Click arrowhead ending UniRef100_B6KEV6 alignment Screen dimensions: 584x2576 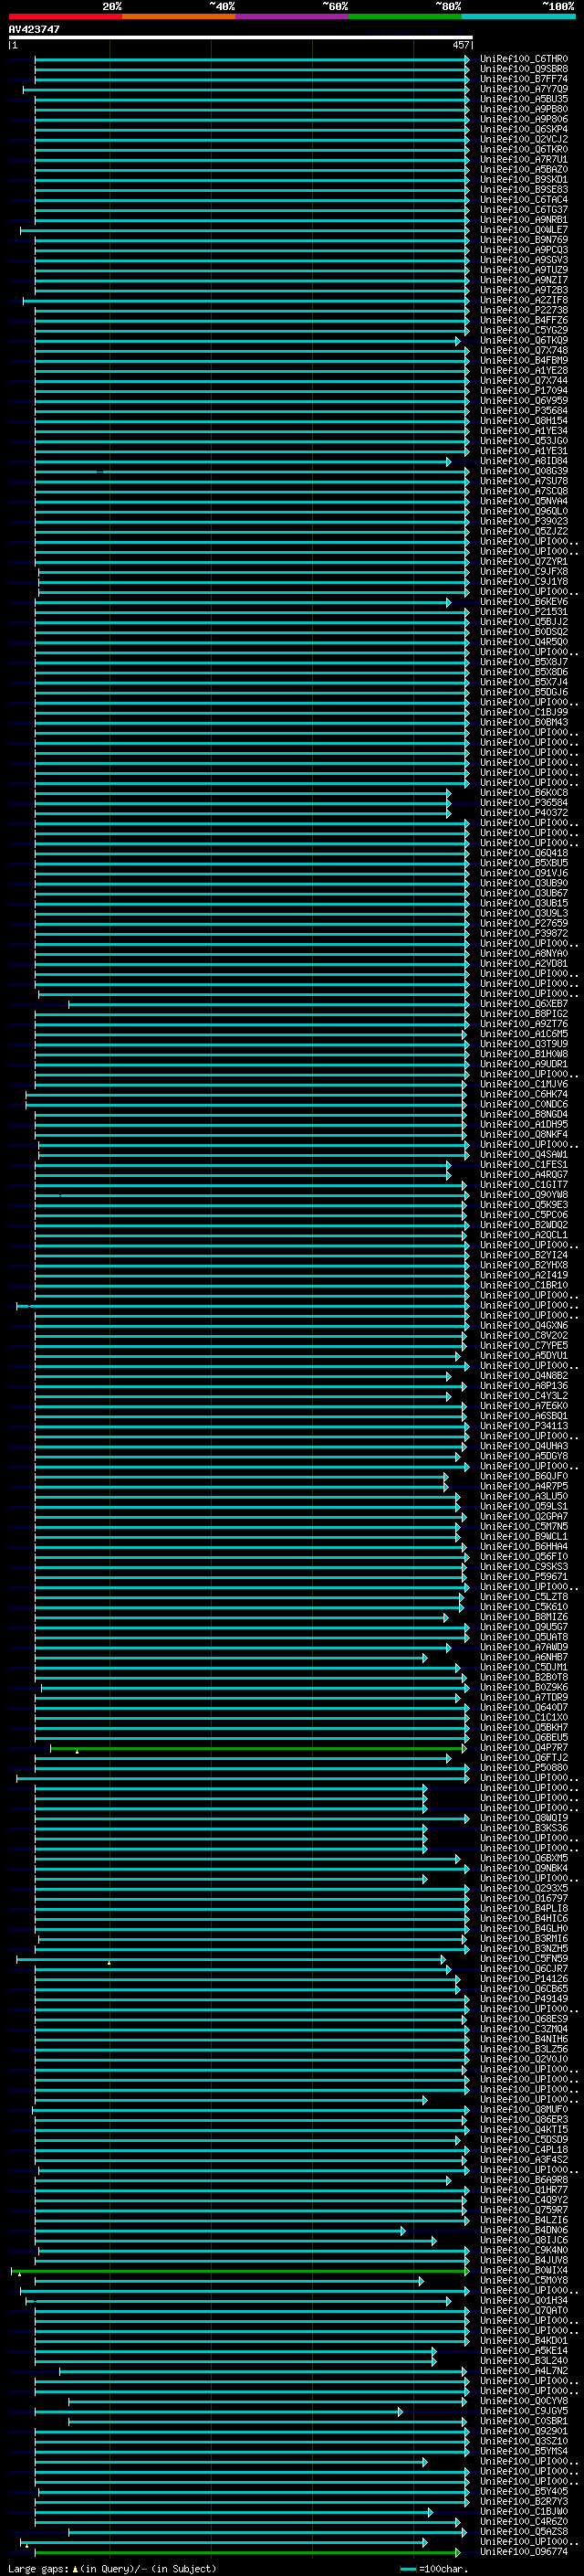coord(448,602)
